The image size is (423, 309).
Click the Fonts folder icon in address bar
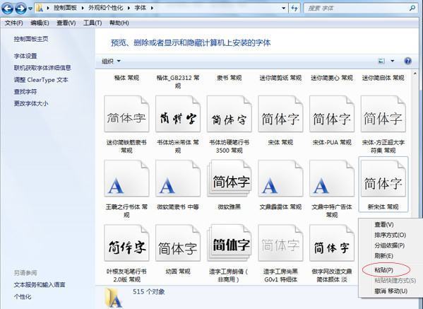point(40,8)
